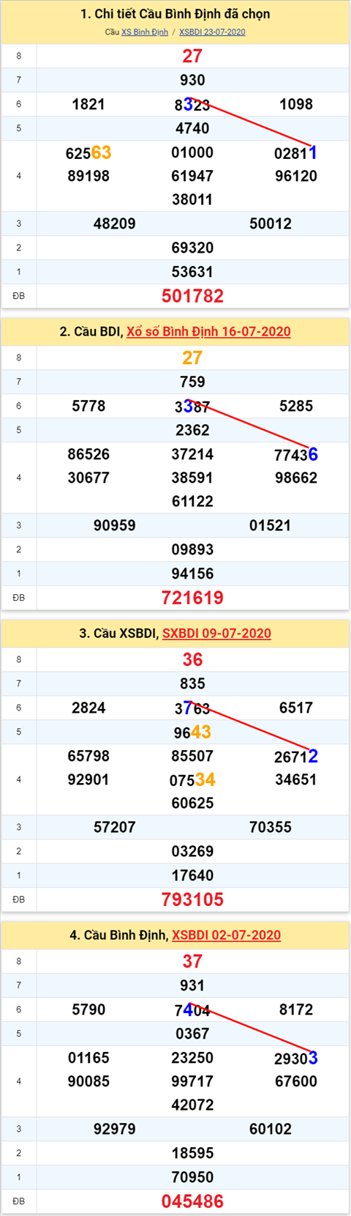The image size is (351, 1216).
Task: Open the XSBDI 23-07-2020 link
Action: (x=212, y=32)
